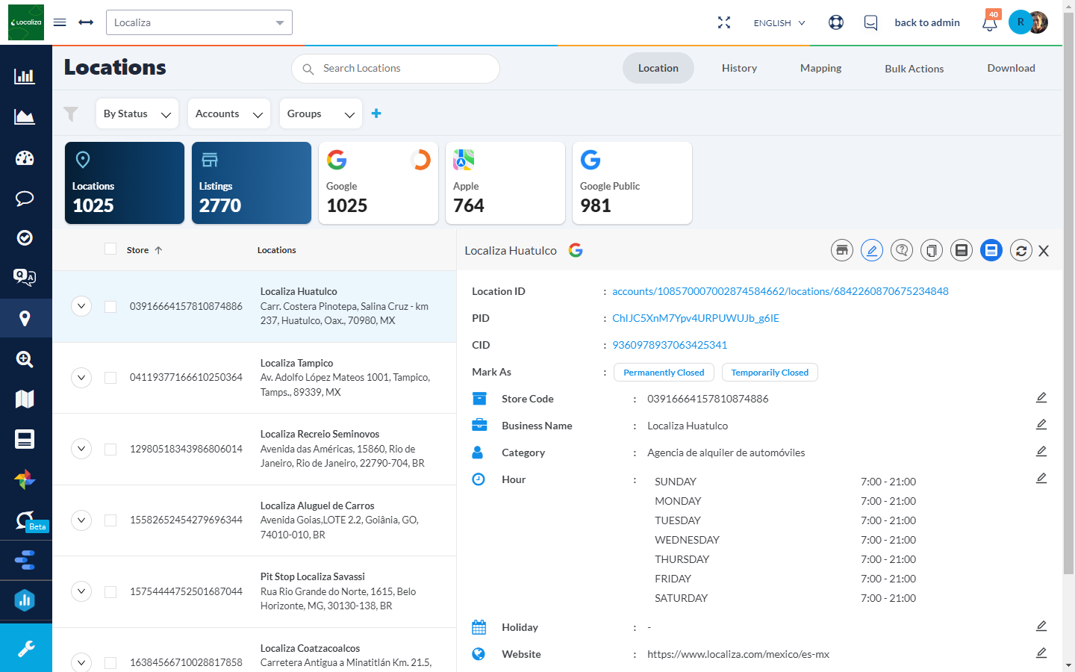Viewport: 1075px width, 672px height.
Task: Expand the Pit Stop Localiza Savassi chevron
Action: click(x=81, y=591)
